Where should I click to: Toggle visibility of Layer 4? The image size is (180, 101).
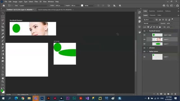click(x=144, y=39)
